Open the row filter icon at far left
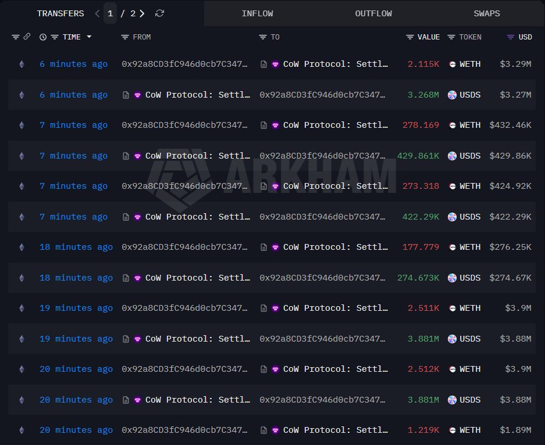The width and height of the screenshot is (545, 445). coord(15,37)
